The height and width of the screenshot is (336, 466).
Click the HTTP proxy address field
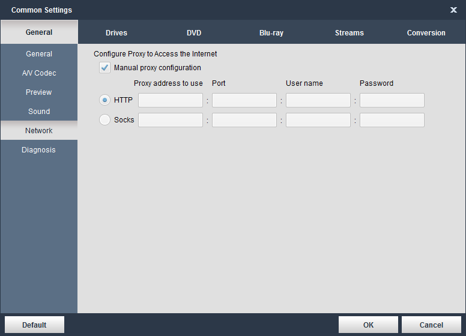click(171, 100)
